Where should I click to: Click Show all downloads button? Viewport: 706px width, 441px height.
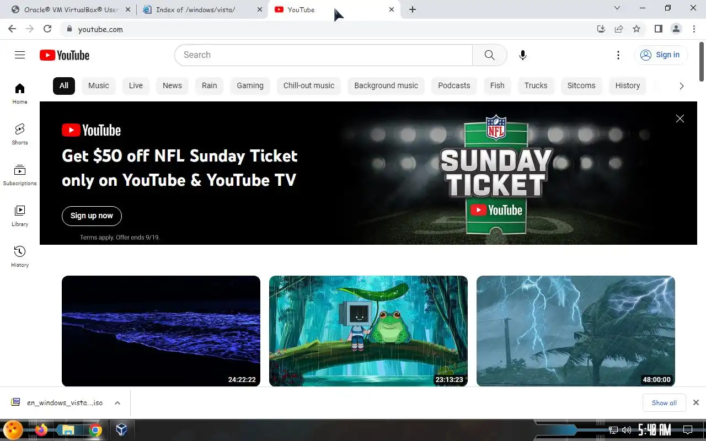coord(664,403)
